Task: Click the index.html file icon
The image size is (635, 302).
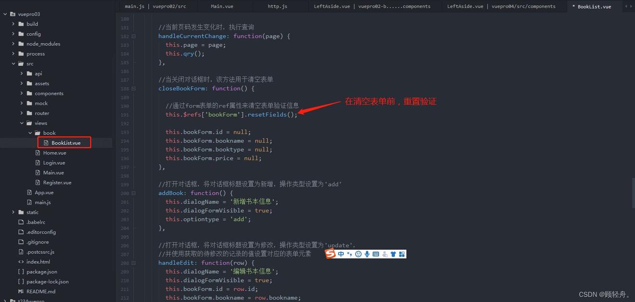Action: click(21, 262)
